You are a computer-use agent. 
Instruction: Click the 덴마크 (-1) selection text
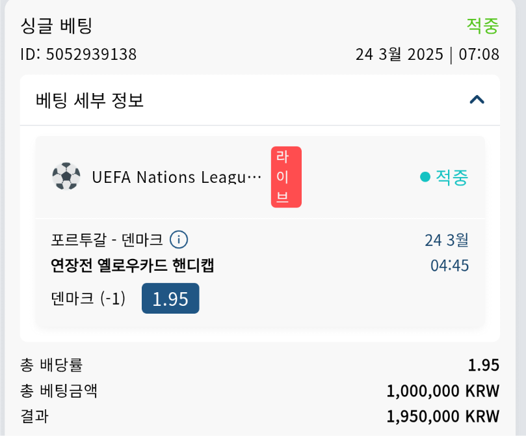pyautogui.click(x=88, y=299)
